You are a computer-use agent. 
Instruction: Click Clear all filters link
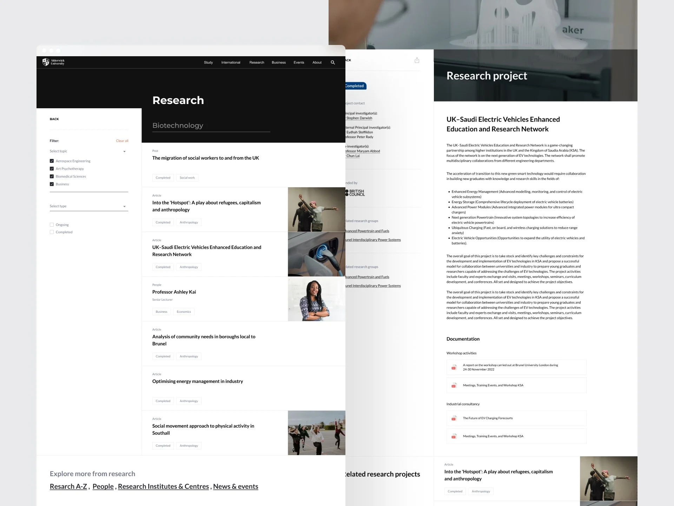point(122,141)
